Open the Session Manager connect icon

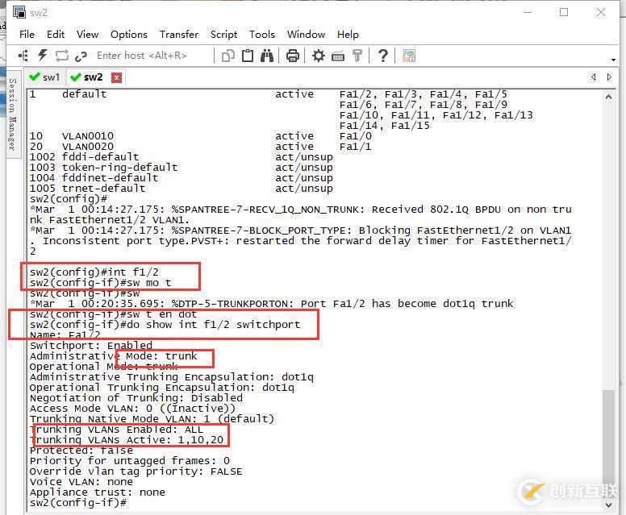click(23, 56)
